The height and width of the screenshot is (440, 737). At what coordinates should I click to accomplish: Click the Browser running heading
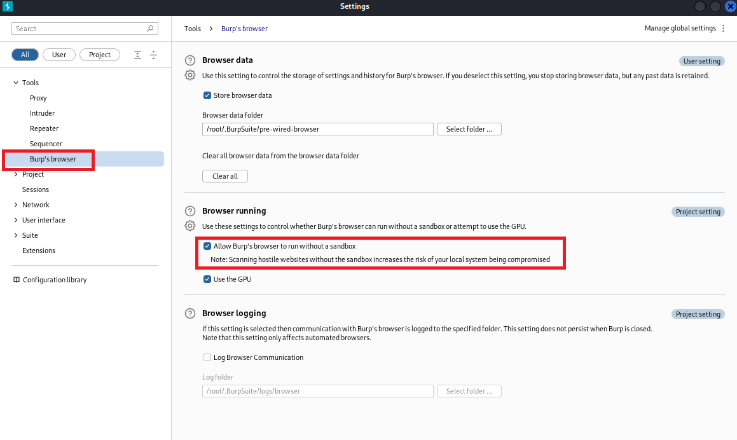click(x=234, y=211)
